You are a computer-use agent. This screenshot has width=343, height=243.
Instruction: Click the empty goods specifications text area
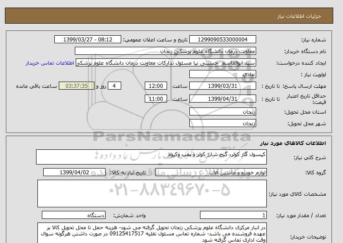(x=152, y=194)
